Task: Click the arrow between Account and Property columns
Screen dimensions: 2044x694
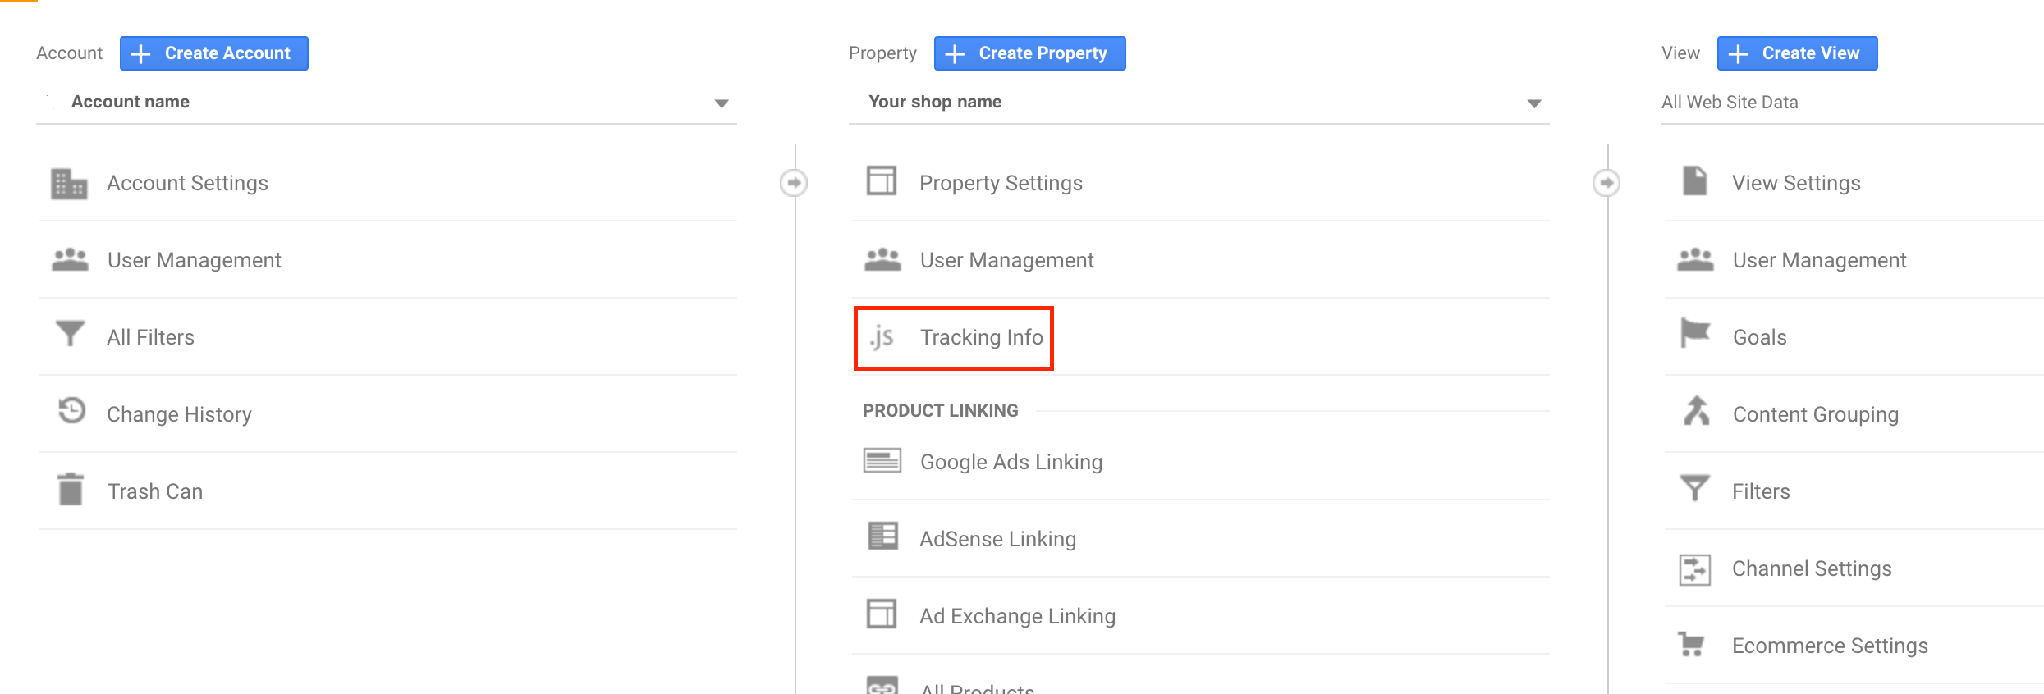Action: pyautogui.click(x=793, y=183)
